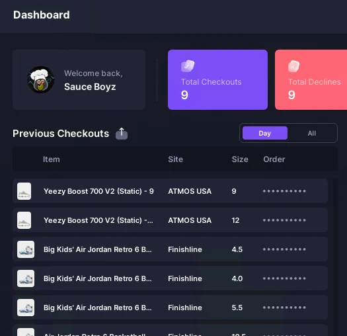
Task: Select Big Kids' Air Jordan Retro 6 item, size 4.0
Action: tap(98, 278)
